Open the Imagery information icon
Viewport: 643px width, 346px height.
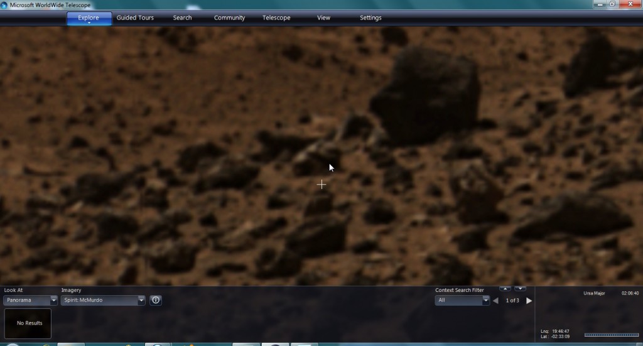156,300
